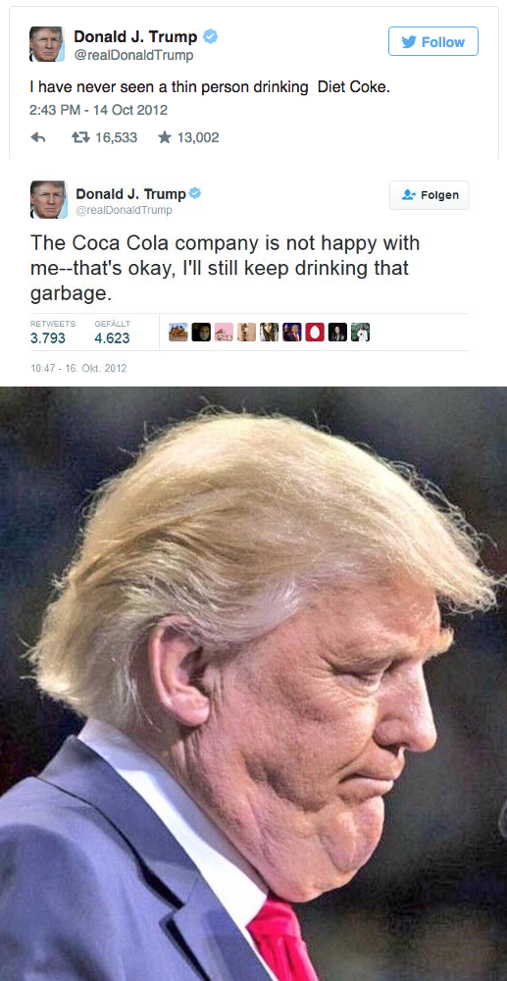Click the verified badge in the second tweet
507x981 pixels.
coord(195,194)
